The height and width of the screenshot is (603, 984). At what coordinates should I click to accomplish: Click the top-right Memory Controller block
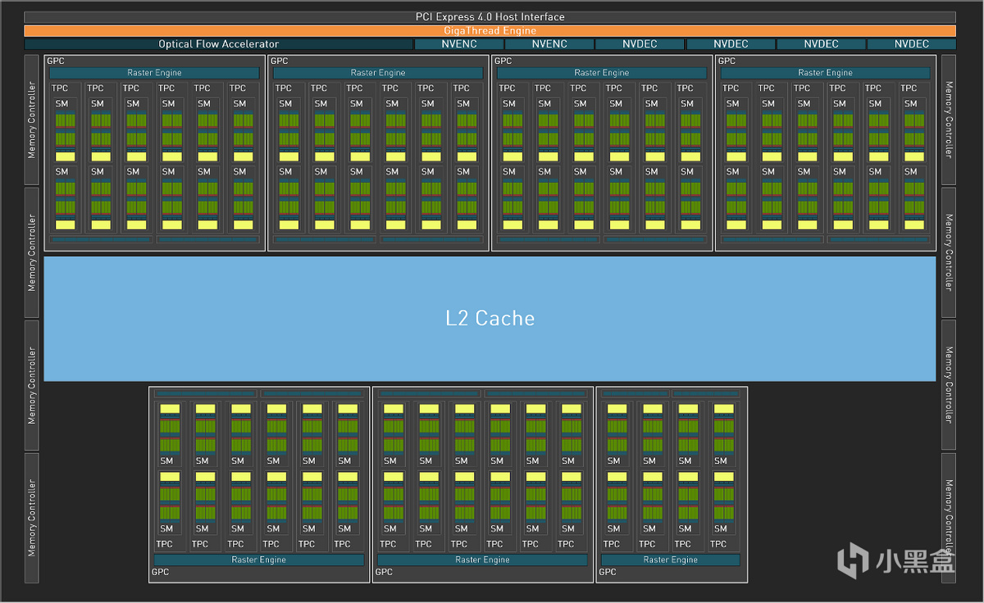949,120
